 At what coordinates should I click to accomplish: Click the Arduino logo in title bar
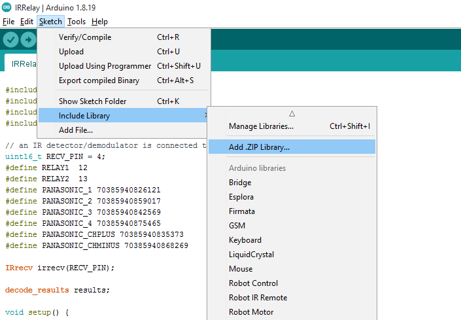pos(6,7)
